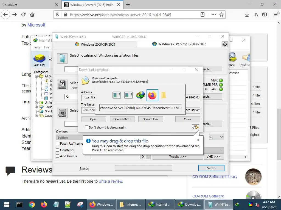Click the boot drive floppy icon in WinNTSetup
Viewport: 281px width, 210px height.
(x=62, y=84)
